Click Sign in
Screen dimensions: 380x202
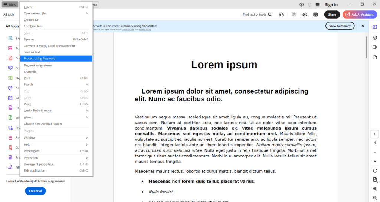pyautogui.click(x=331, y=4)
